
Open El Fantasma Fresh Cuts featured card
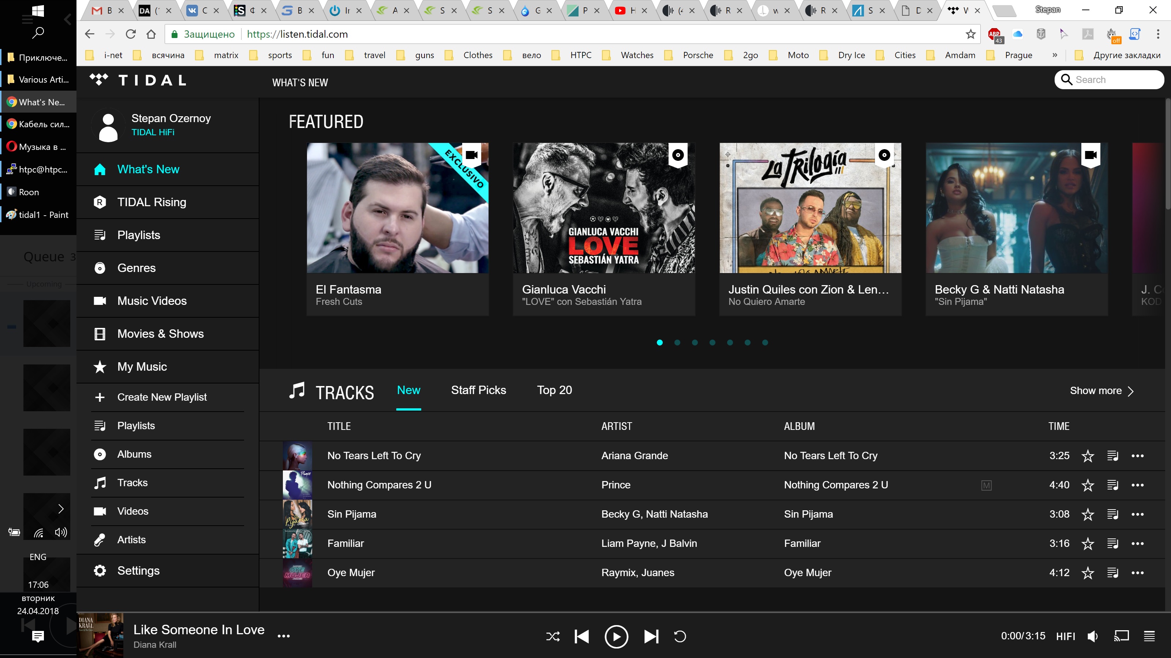click(398, 229)
